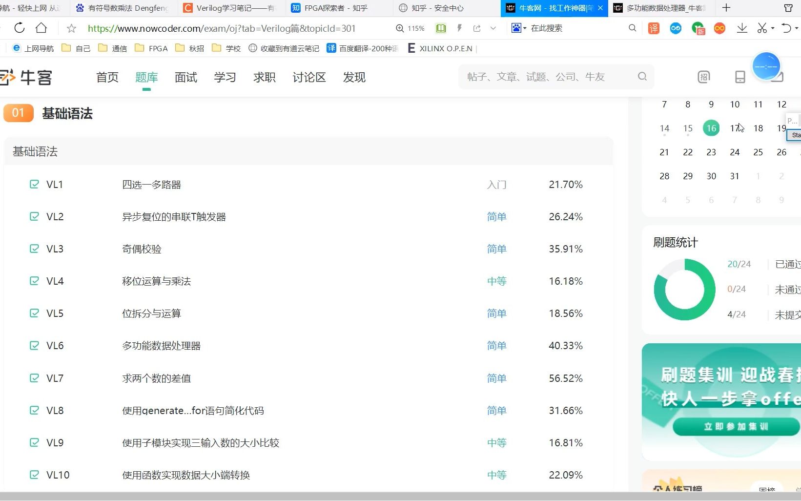Open the Baidu Translate extension icon

pyautogui.click(x=653, y=28)
